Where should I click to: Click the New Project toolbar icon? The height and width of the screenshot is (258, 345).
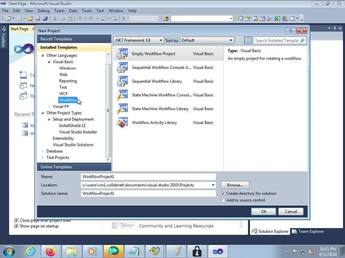click(8, 19)
